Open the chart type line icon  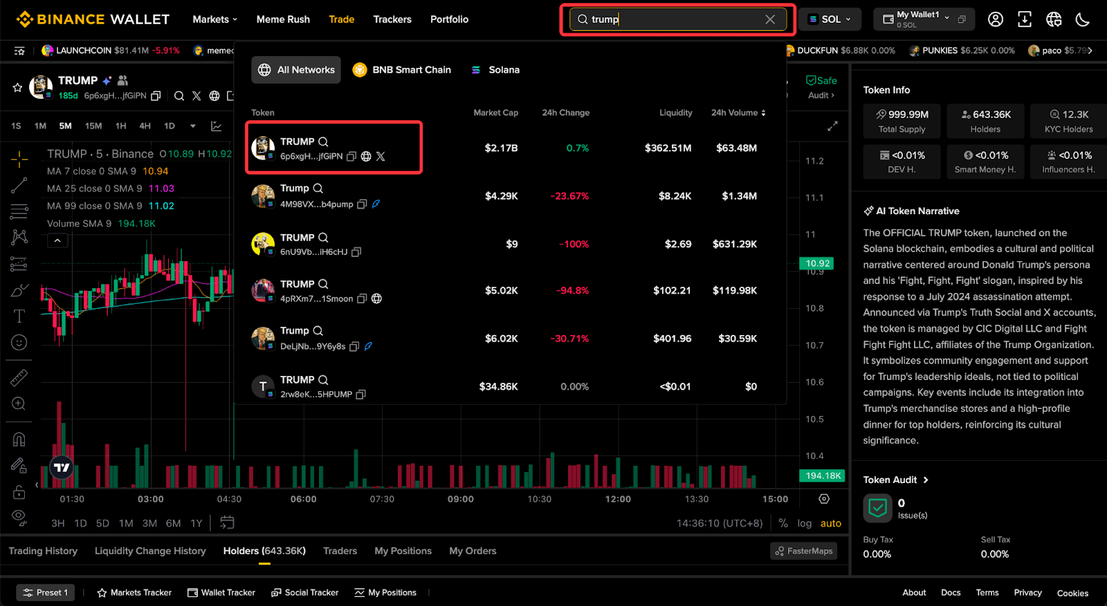point(217,126)
